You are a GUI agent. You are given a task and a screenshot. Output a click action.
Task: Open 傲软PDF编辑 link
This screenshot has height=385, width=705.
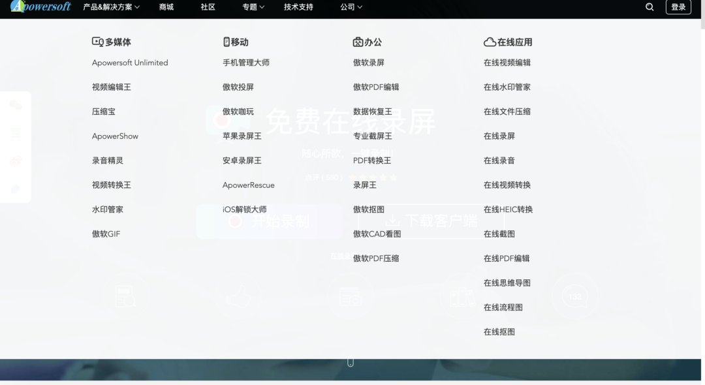376,87
